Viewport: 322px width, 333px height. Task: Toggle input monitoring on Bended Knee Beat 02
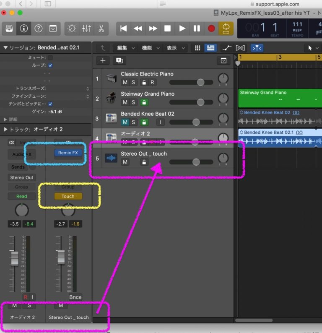click(161, 122)
